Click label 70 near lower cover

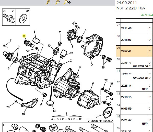[8, 107]
